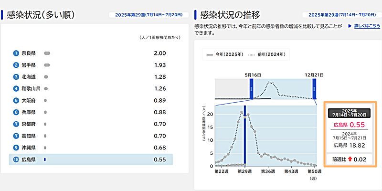The width and height of the screenshot is (382, 191).
Task: Open the 詳しくはこちら link
Action: click(367, 26)
